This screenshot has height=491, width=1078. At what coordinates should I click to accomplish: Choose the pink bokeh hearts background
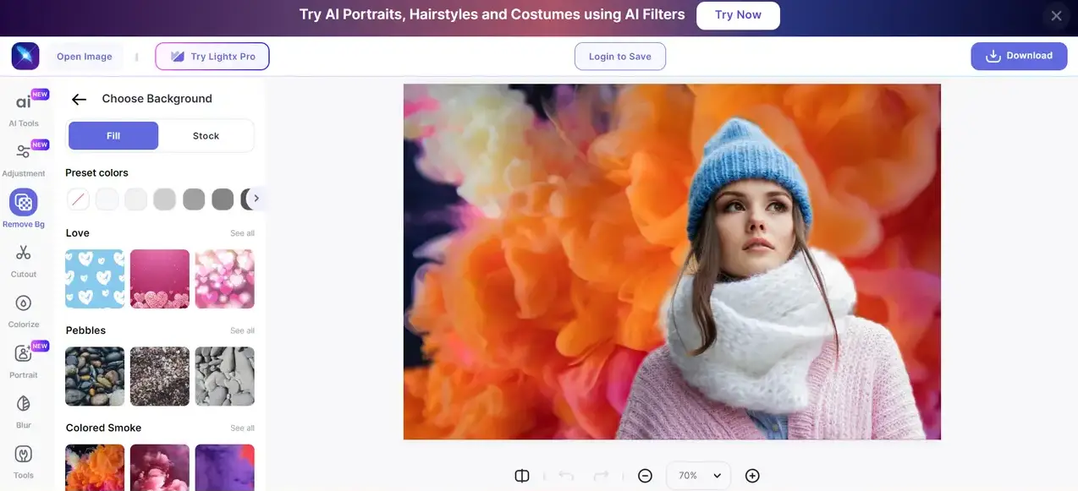tap(225, 279)
